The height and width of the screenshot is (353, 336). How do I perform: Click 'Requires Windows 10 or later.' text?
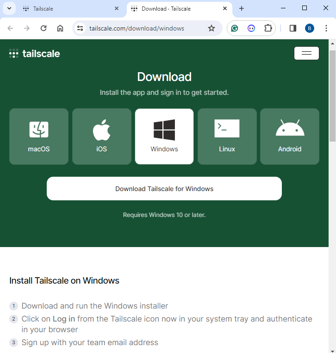tap(164, 215)
